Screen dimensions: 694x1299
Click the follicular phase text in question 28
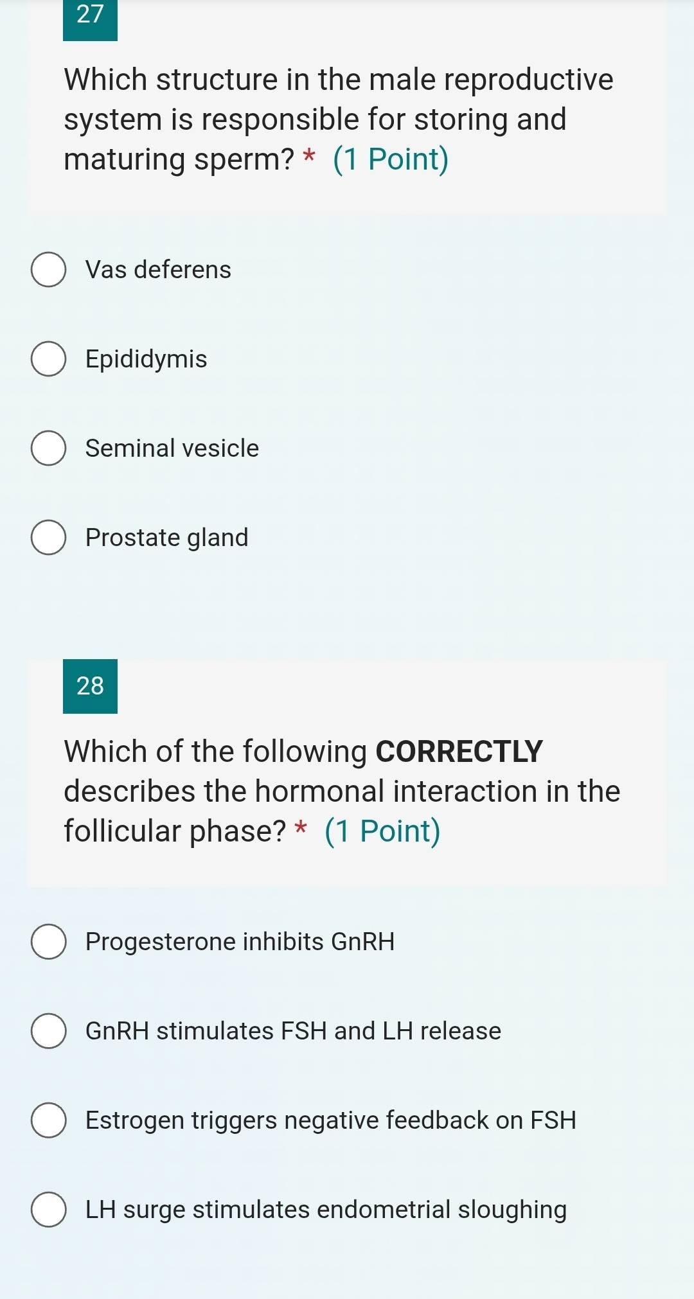point(173,830)
